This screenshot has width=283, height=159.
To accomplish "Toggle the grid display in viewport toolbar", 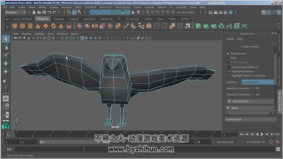I will [x=44, y=38].
